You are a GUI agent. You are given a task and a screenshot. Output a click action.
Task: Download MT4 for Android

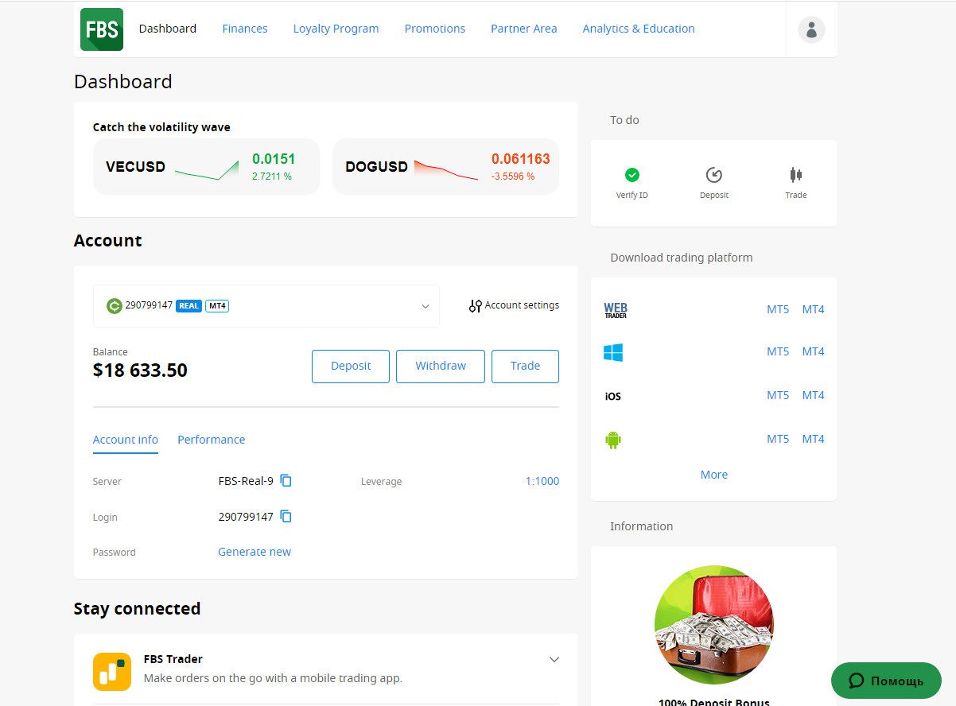tap(813, 439)
